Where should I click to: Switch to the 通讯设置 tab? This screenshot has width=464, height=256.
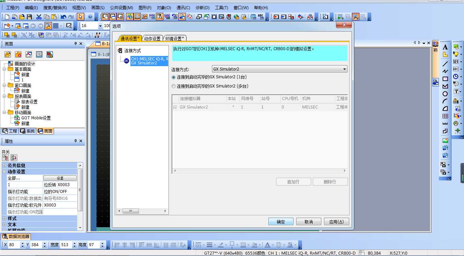click(130, 38)
